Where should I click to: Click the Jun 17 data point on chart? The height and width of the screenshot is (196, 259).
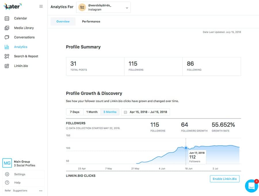186,148
